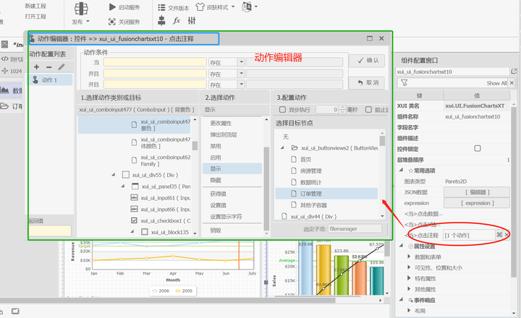This screenshot has width=521, height=318.
Task: Click the 图表类型 Pareto2D value
Action: (456, 181)
